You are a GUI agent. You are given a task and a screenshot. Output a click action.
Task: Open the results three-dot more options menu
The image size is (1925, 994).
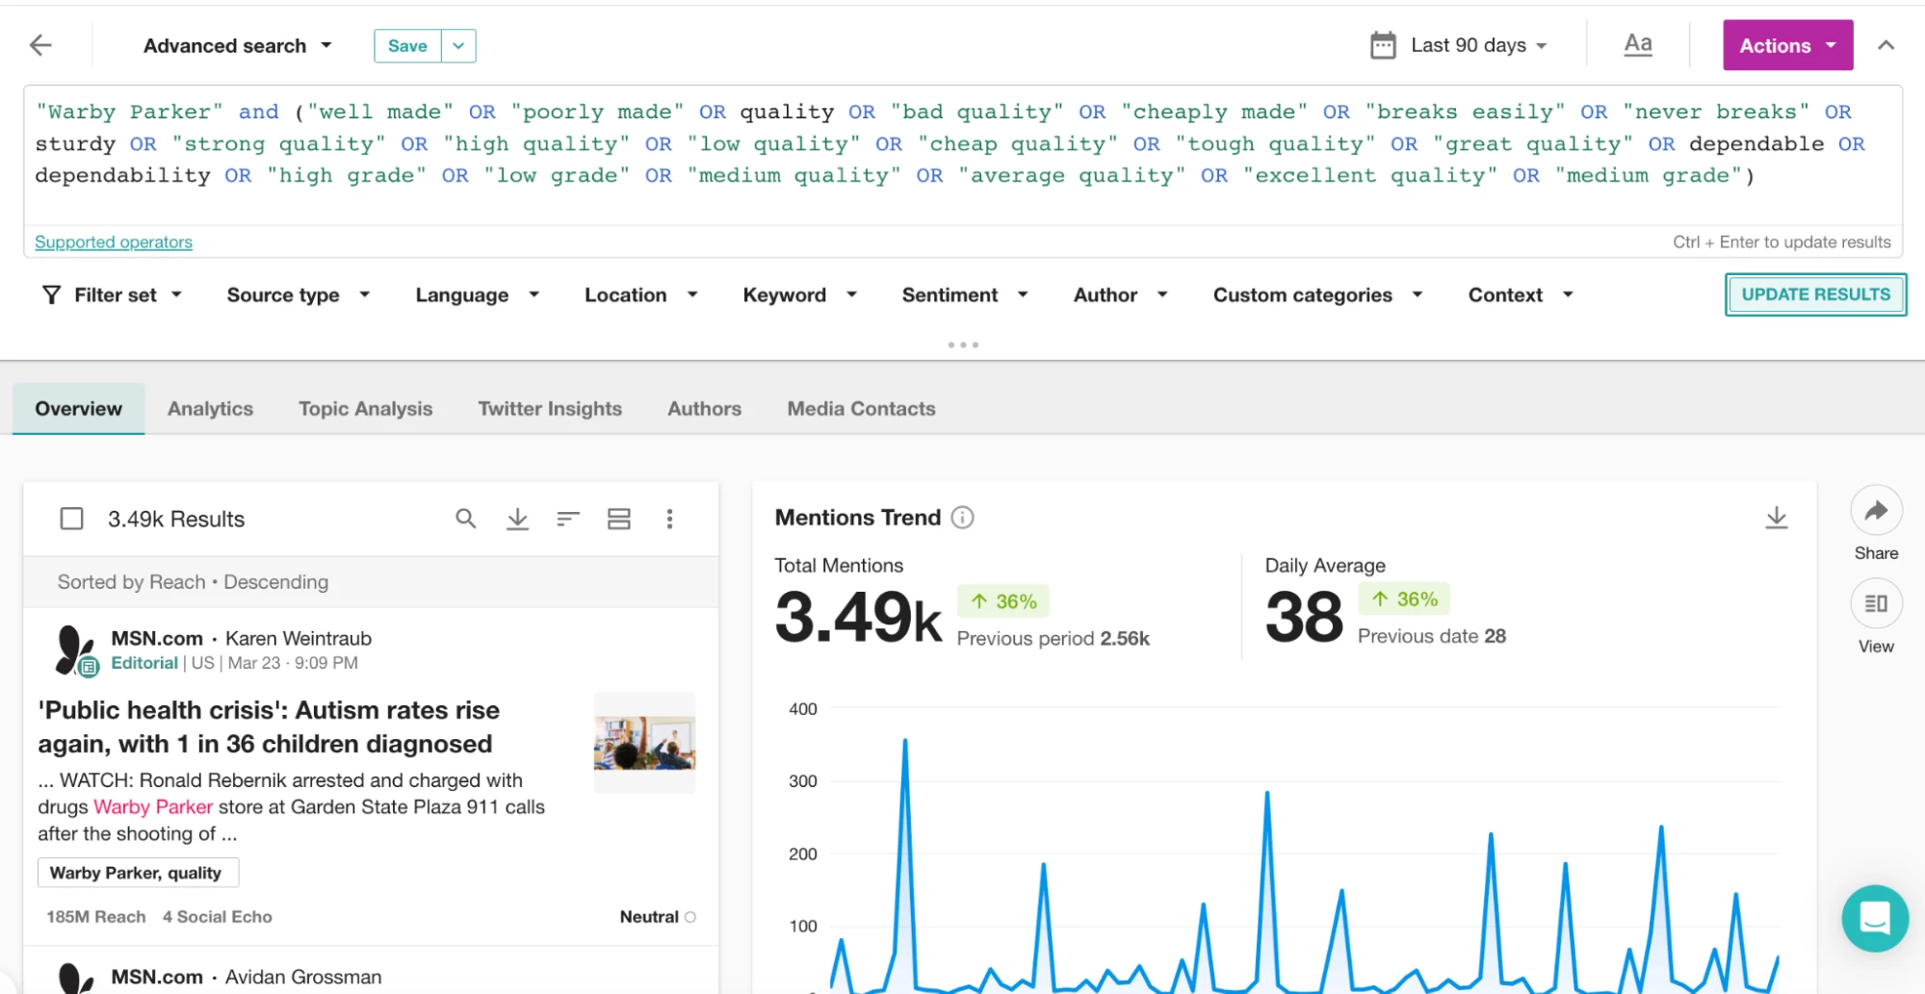click(x=670, y=520)
